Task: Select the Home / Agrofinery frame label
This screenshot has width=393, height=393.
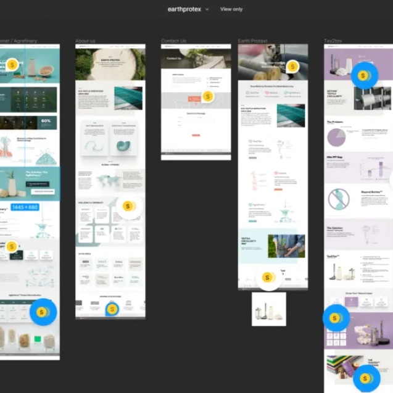Action: [x=19, y=41]
